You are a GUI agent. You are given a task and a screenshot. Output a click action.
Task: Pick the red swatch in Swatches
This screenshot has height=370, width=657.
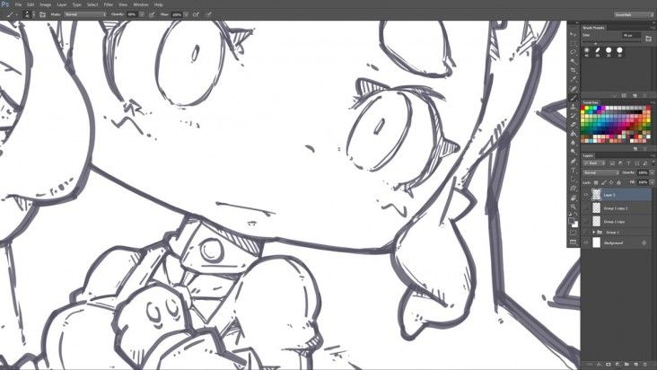tap(583, 107)
